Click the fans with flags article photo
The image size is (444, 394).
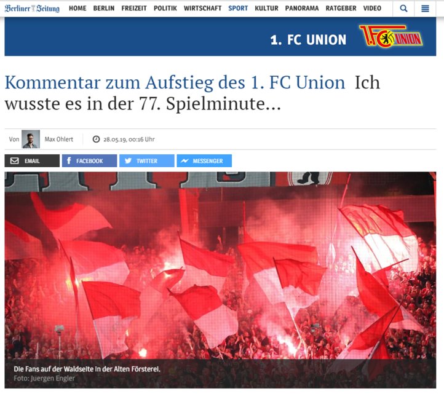pyautogui.click(x=220, y=280)
